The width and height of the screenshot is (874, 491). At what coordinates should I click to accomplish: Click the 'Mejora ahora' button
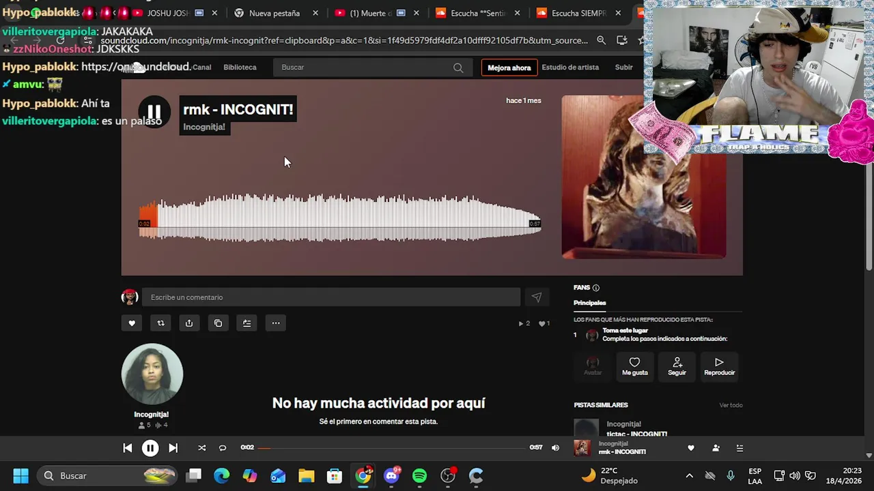(x=509, y=68)
